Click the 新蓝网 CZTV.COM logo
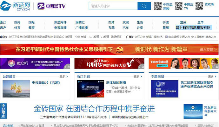 coord(15,6)
